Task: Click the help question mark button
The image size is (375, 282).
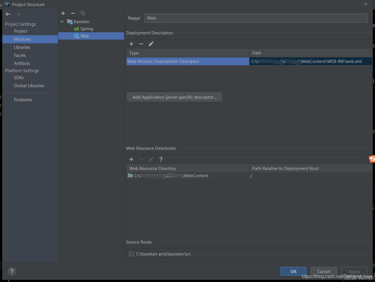Action: coord(12,271)
